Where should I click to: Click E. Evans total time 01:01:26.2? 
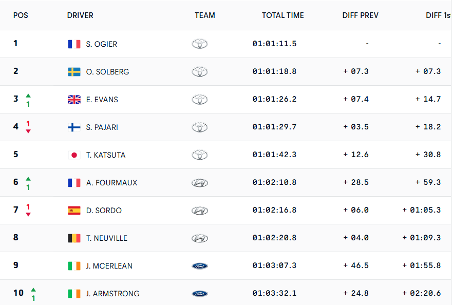click(274, 100)
